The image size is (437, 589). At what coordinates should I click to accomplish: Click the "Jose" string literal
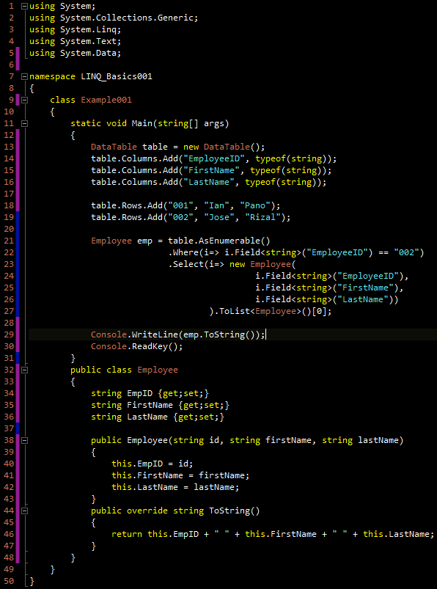(221, 218)
